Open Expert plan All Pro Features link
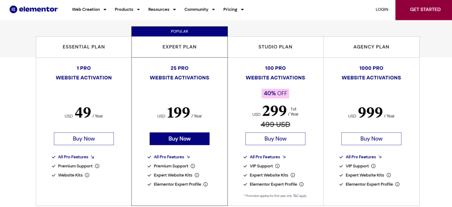This screenshot has height=207, width=452. tap(169, 157)
